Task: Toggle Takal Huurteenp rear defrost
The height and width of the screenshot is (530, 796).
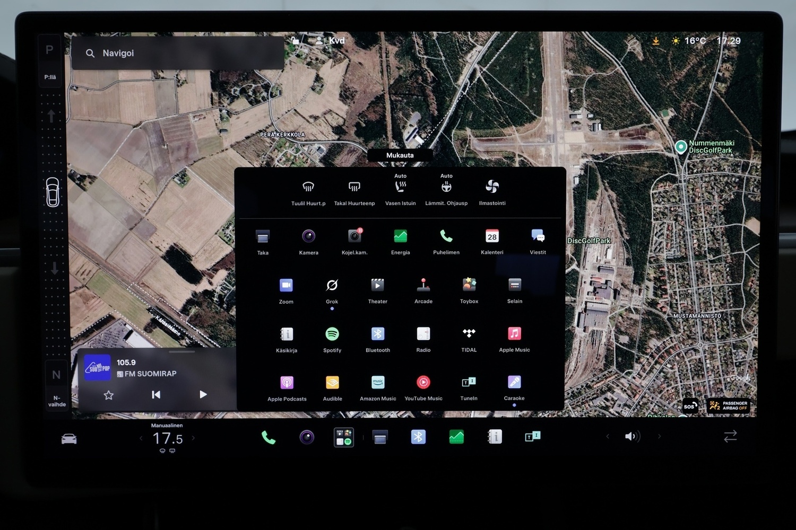Action: 354,187
